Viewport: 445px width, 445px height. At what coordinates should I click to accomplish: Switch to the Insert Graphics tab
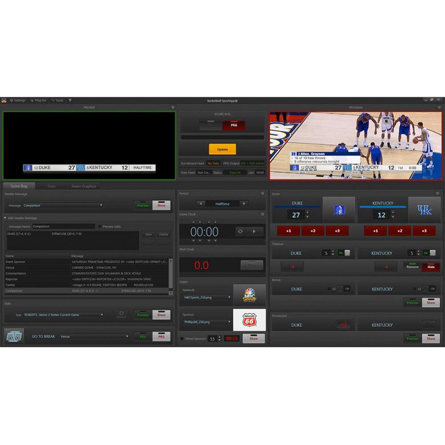84,186
